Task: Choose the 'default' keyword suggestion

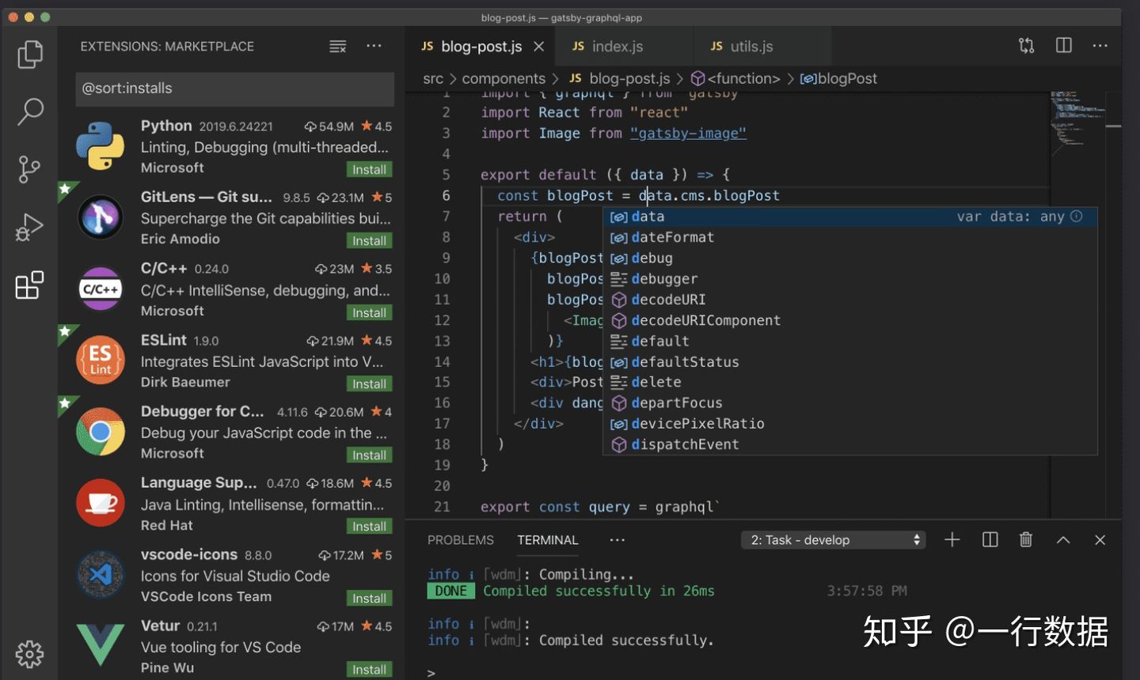Action: [850, 341]
